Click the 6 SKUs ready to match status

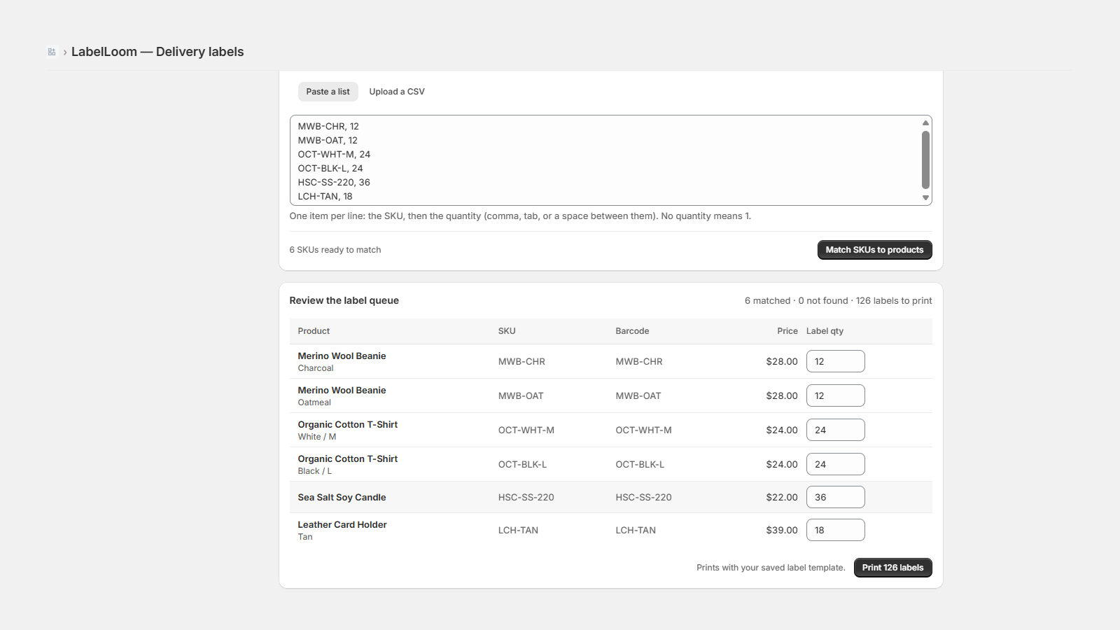335,250
